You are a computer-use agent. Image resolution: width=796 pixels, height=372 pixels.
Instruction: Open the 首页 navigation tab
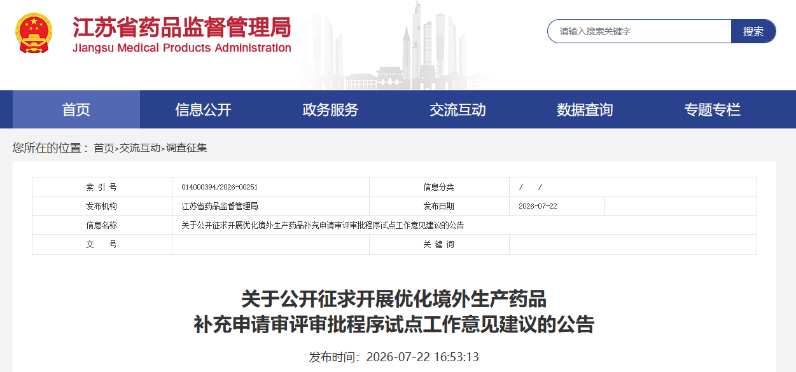(76, 109)
